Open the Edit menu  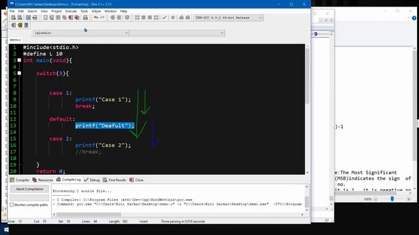tap(21, 11)
